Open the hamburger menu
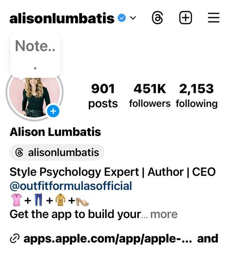This screenshot has width=230, height=255. (x=214, y=18)
